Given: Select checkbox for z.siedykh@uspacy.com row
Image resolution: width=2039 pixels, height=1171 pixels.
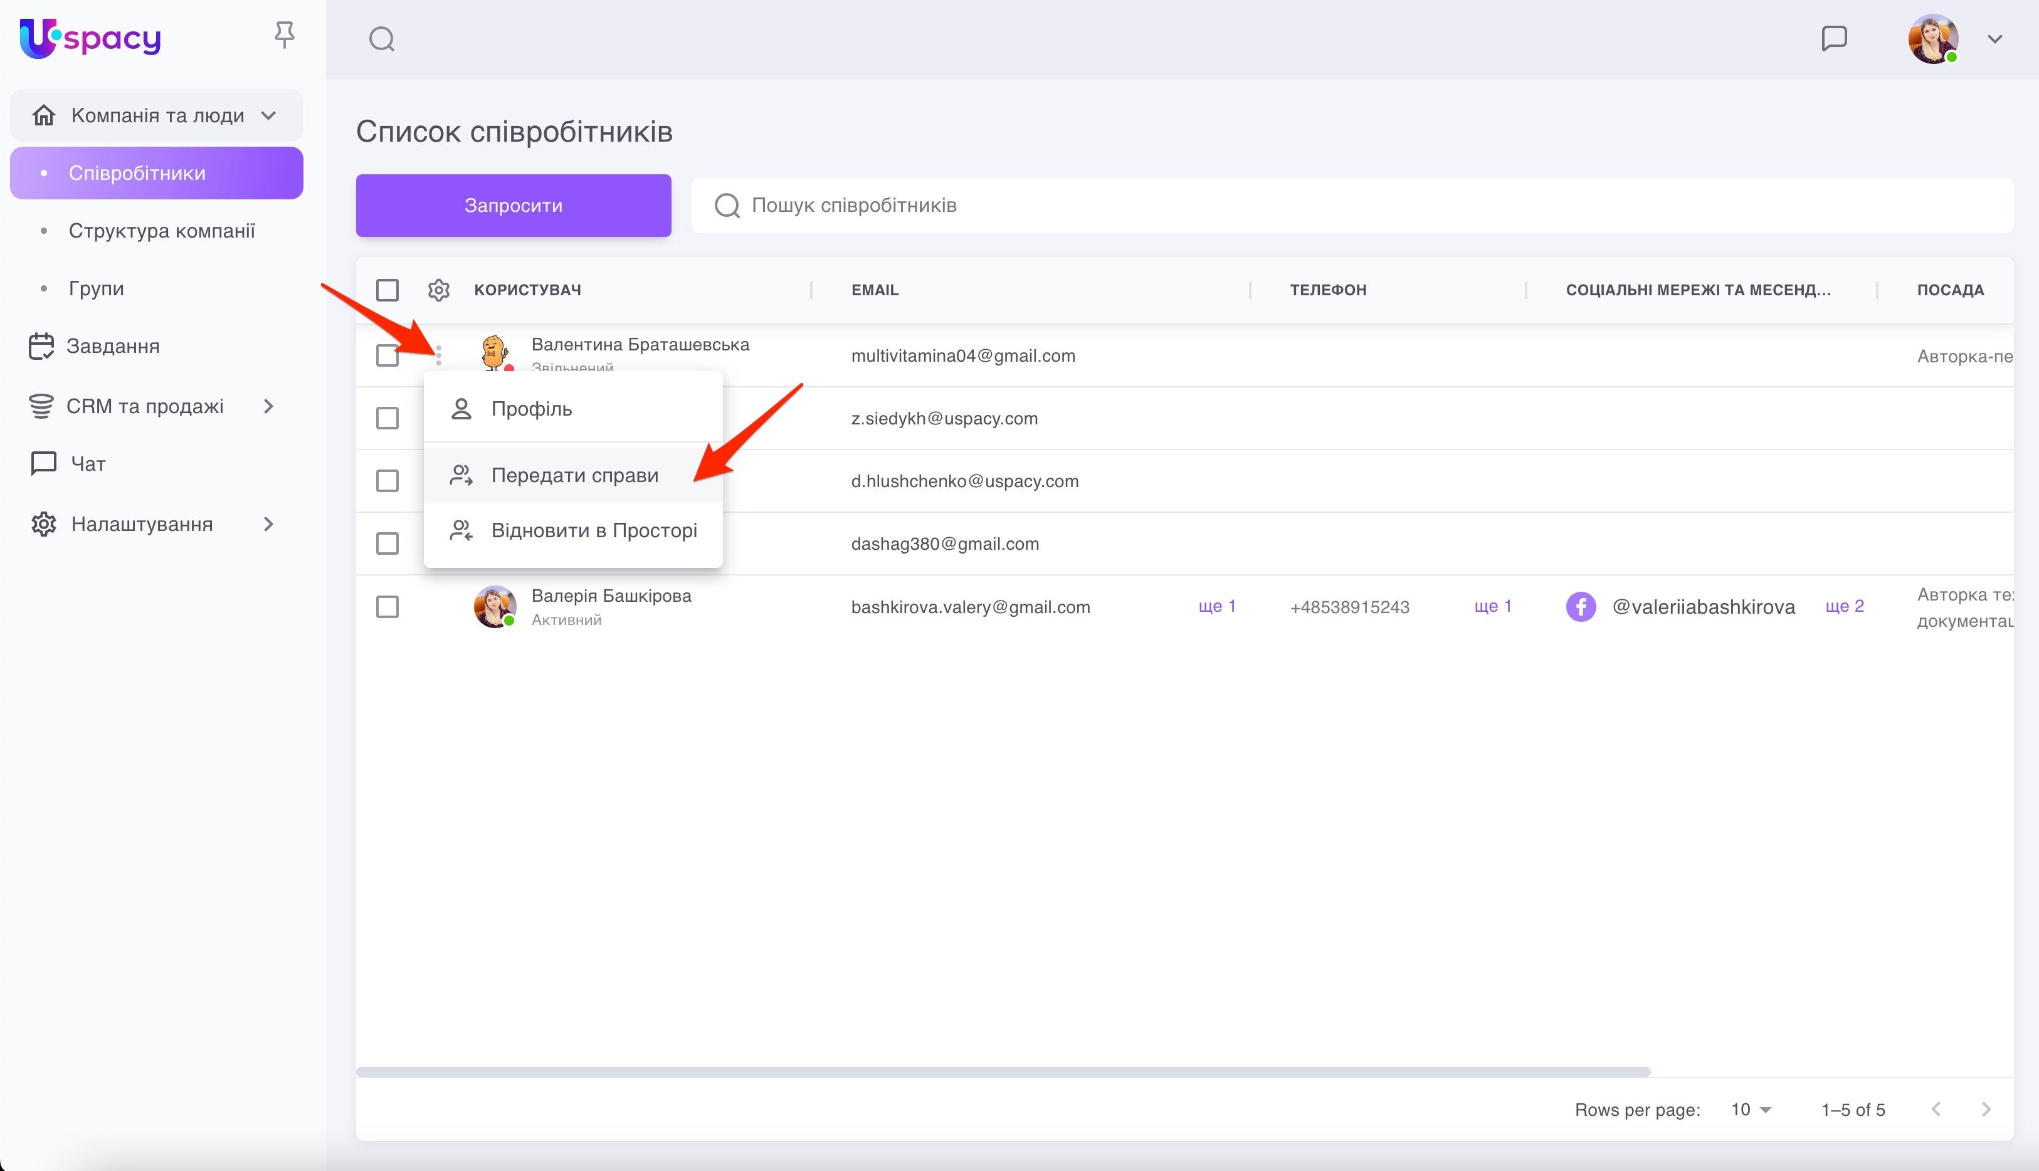Looking at the screenshot, I should tap(387, 418).
